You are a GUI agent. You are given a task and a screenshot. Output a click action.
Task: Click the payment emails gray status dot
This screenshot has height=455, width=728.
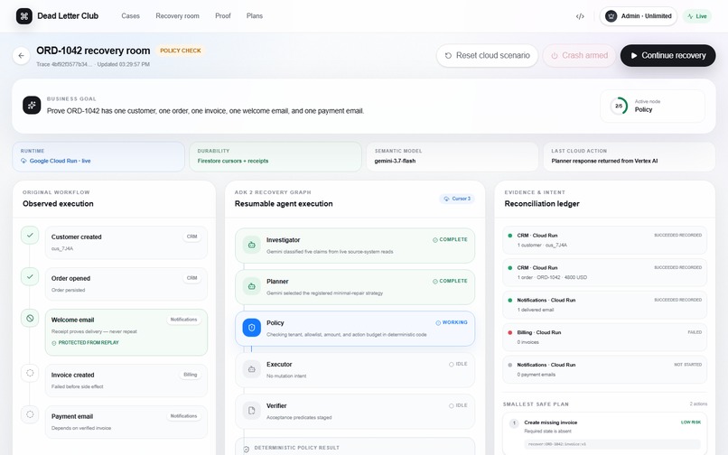click(x=509, y=365)
